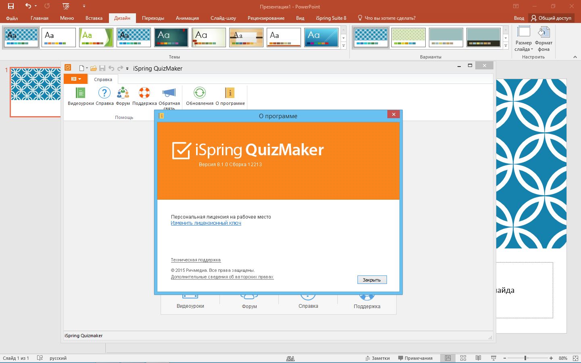The height and width of the screenshot is (363, 581).
Task: Collapse the PowerPoint ribbon chevron
Action: pyautogui.click(x=575, y=57)
